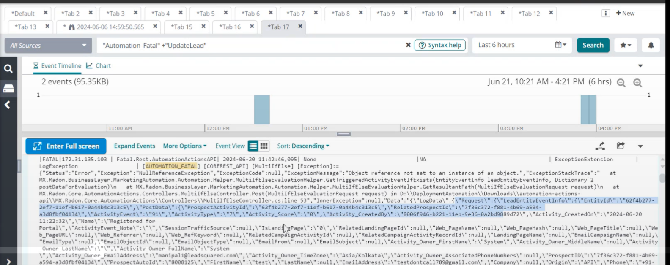The width and height of the screenshot is (670, 265).
Task: Click the zoom out timeline icon
Action: coord(621,83)
